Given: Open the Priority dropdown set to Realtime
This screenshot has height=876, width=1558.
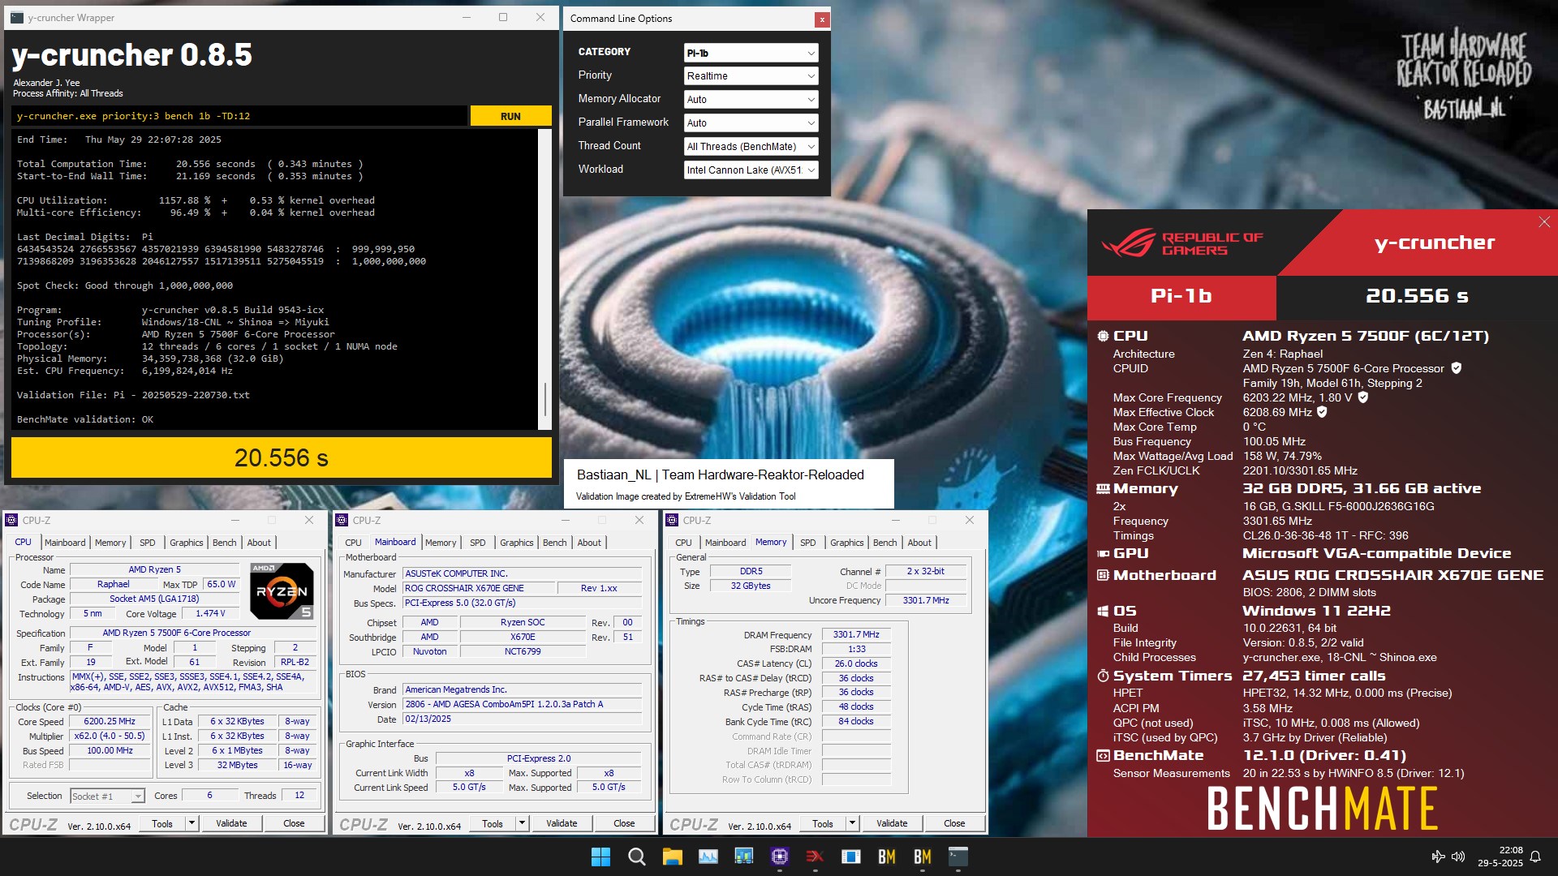Looking at the screenshot, I should [x=751, y=76].
